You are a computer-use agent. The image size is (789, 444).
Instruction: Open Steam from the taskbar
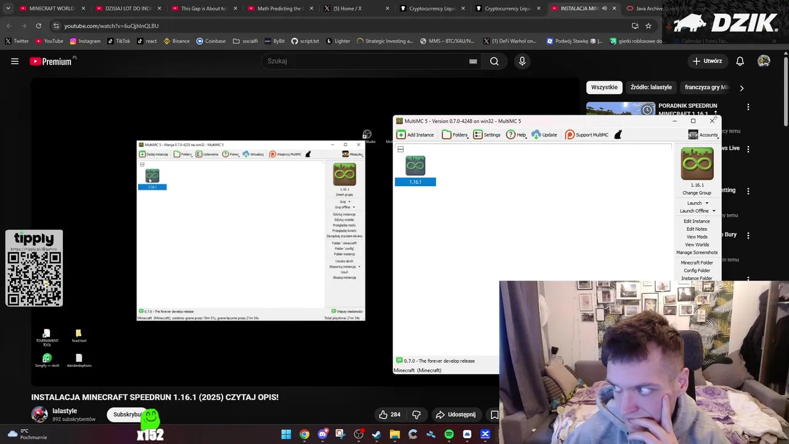(x=377, y=434)
